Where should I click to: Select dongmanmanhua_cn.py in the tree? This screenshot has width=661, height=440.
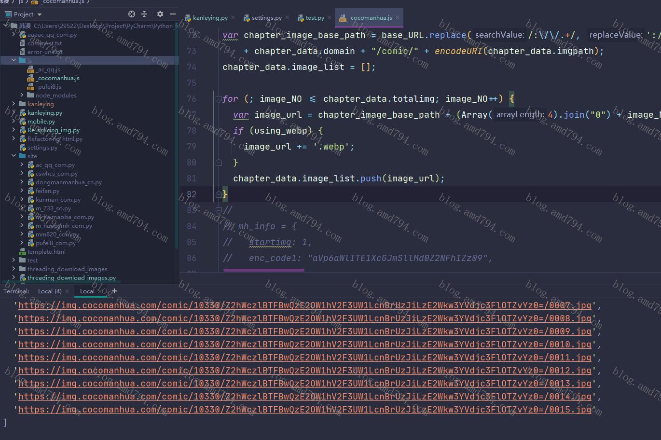coord(69,182)
